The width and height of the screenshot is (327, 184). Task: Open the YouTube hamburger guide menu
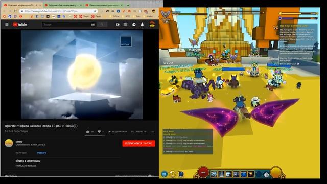(7, 25)
